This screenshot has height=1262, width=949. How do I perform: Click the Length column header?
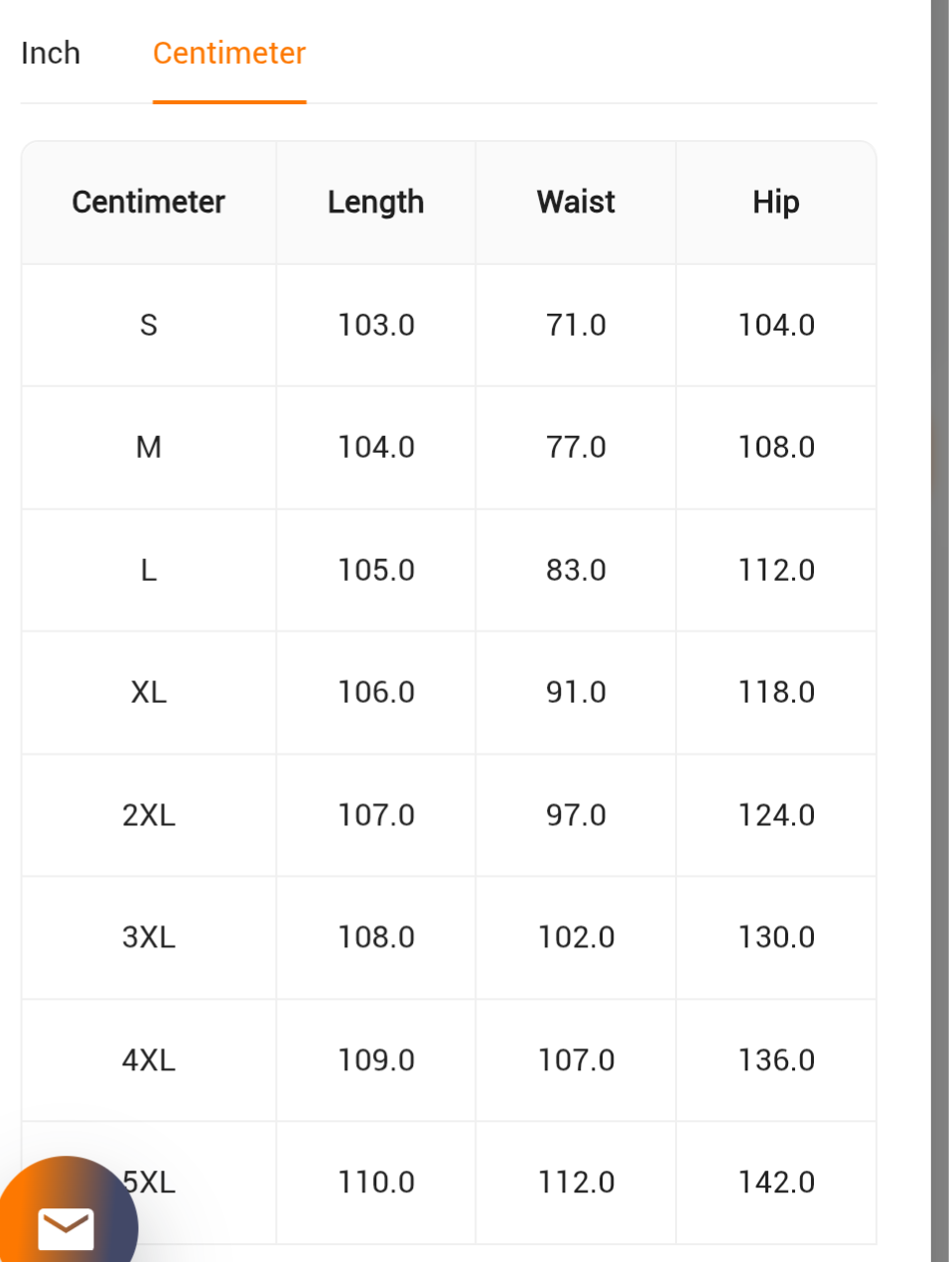pyautogui.click(x=376, y=203)
